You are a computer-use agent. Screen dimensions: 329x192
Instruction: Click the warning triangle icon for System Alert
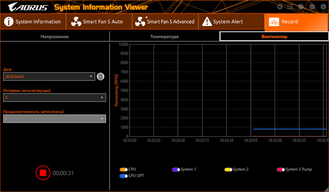(x=207, y=21)
